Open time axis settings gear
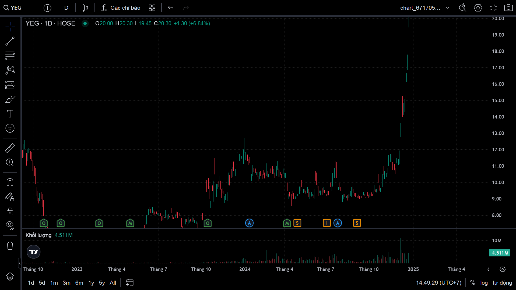Screen dimensions: 516x290 [x=503, y=269]
